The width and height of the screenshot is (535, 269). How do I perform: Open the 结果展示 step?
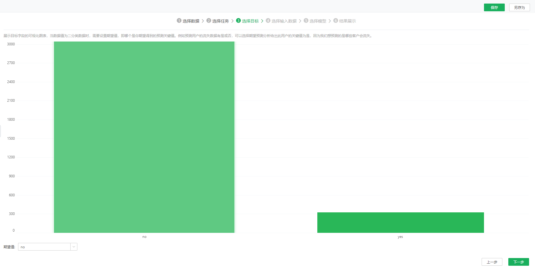tap(348, 21)
